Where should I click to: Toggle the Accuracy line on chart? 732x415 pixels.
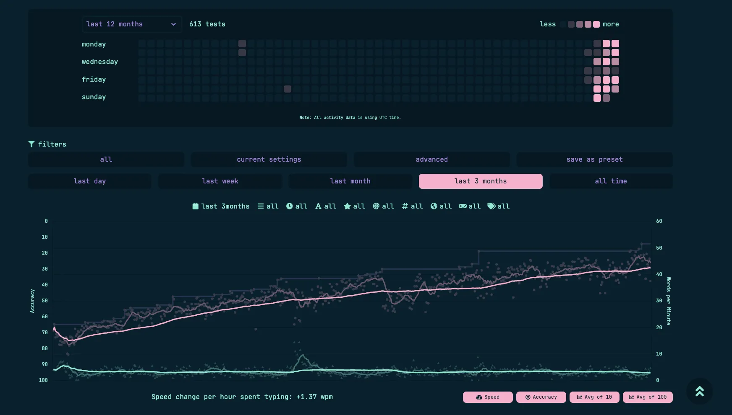pos(541,397)
